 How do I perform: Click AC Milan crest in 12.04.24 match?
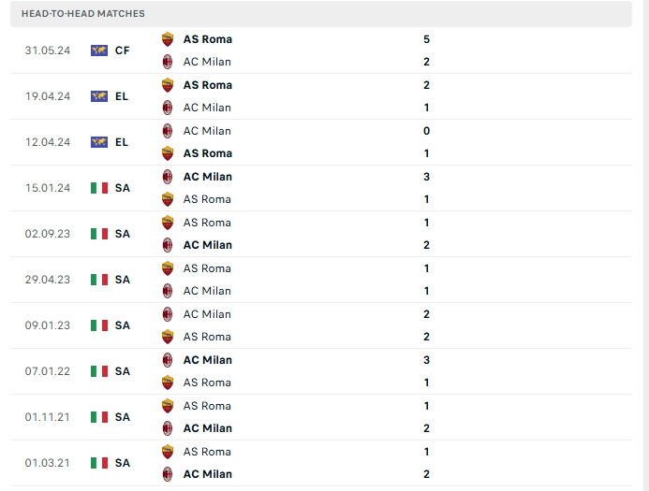click(168, 131)
